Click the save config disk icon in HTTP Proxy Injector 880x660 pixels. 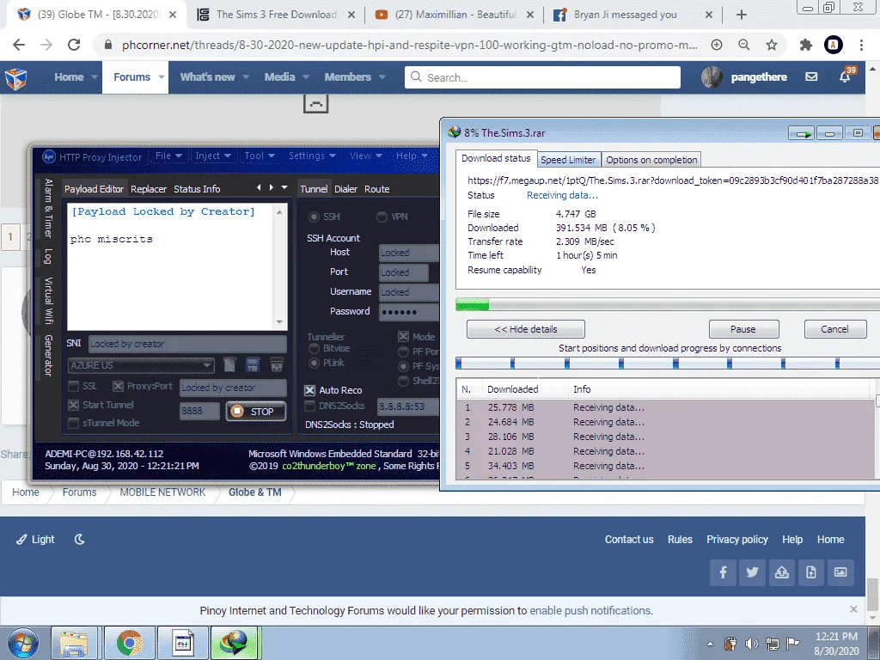pos(253,364)
